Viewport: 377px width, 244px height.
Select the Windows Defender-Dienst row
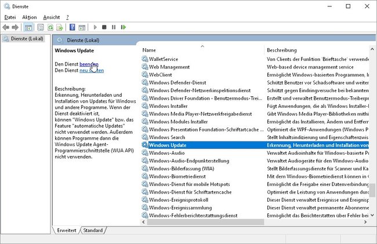(x=255, y=82)
